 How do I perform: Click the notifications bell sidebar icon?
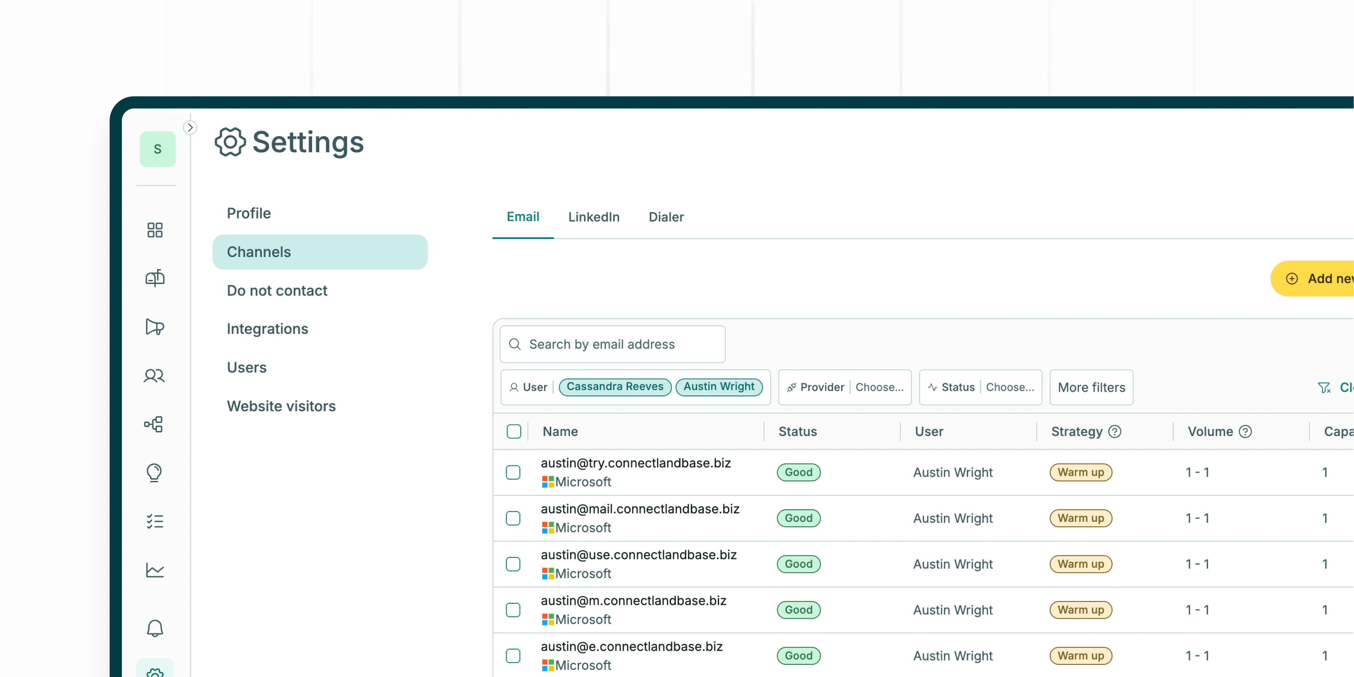tap(155, 628)
